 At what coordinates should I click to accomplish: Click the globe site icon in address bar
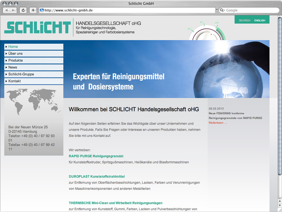(42, 10)
